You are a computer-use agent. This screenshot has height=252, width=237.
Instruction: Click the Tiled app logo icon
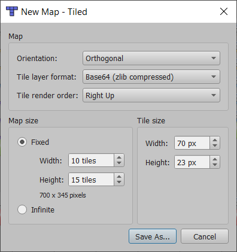[12, 11]
